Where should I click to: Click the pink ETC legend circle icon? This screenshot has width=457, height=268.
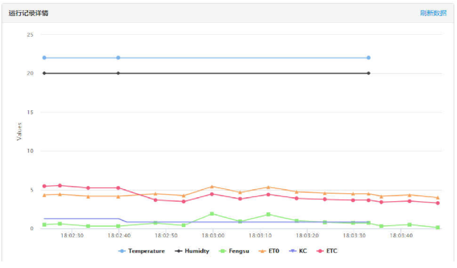pos(320,251)
